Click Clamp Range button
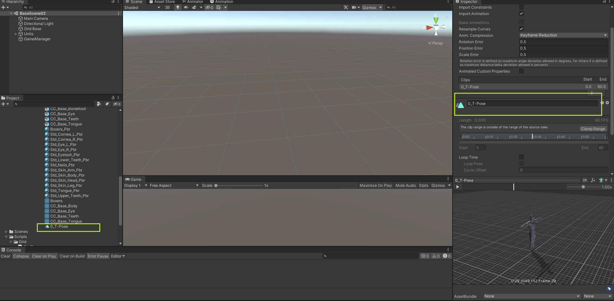The image size is (614, 301). coord(593,129)
